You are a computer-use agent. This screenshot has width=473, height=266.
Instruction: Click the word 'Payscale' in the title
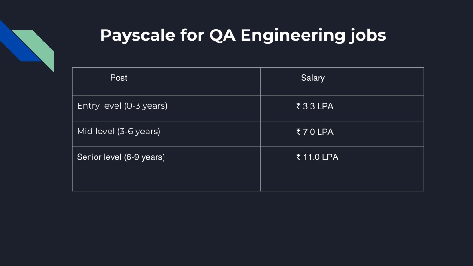138,36
